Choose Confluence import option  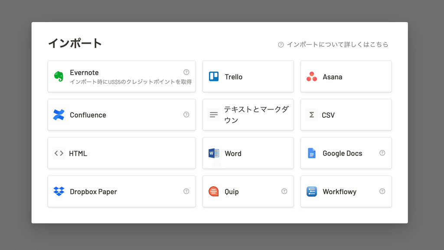(122, 115)
